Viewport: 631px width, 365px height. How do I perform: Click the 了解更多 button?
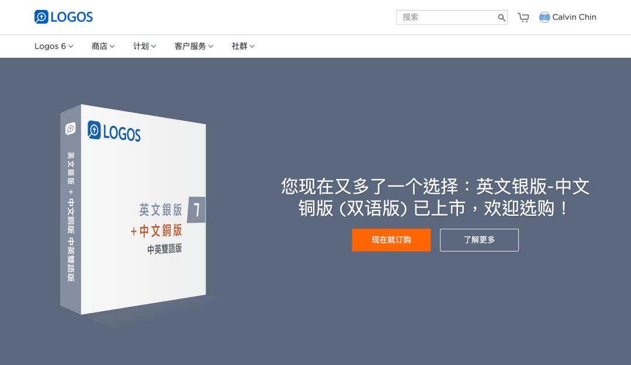coord(479,240)
